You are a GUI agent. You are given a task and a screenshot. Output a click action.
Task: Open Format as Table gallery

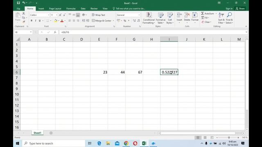(x=160, y=18)
